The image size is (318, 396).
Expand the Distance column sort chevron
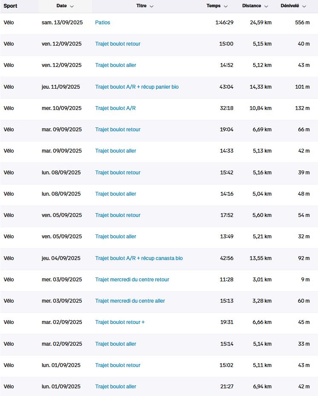tap(266, 6)
